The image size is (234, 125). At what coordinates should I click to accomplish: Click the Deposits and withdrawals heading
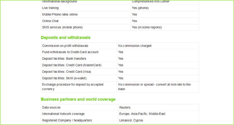[65, 37]
